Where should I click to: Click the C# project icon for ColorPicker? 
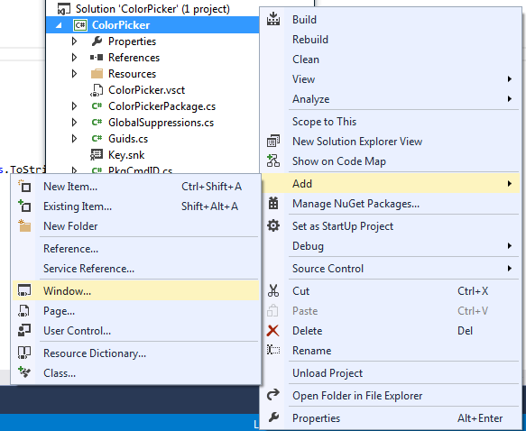[x=80, y=25]
